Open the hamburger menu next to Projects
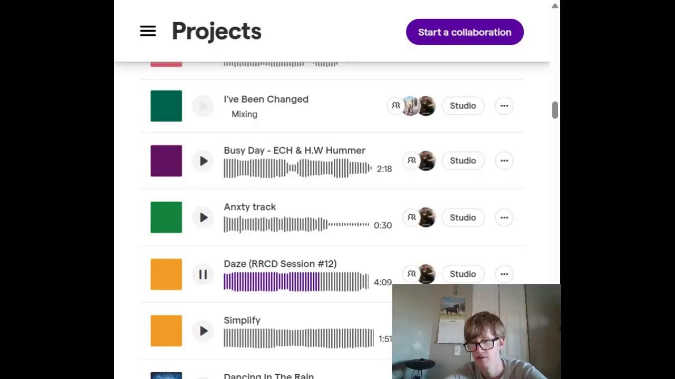This screenshot has height=379, width=675. (148, 32)
